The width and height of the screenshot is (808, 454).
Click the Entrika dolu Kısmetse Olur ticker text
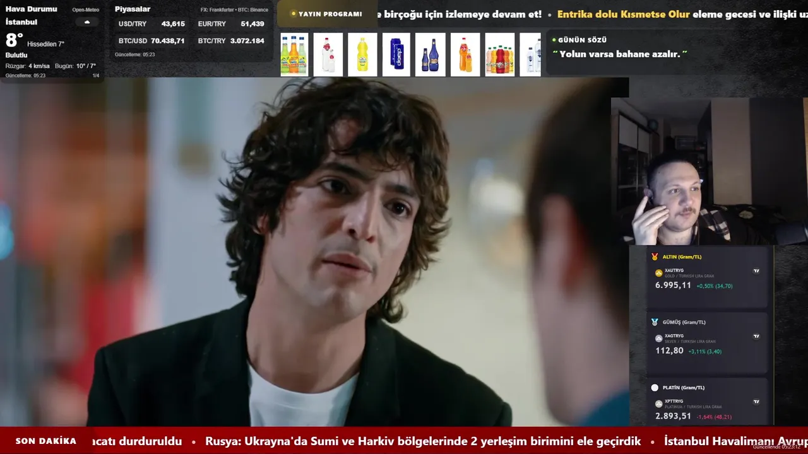point(624,14)
